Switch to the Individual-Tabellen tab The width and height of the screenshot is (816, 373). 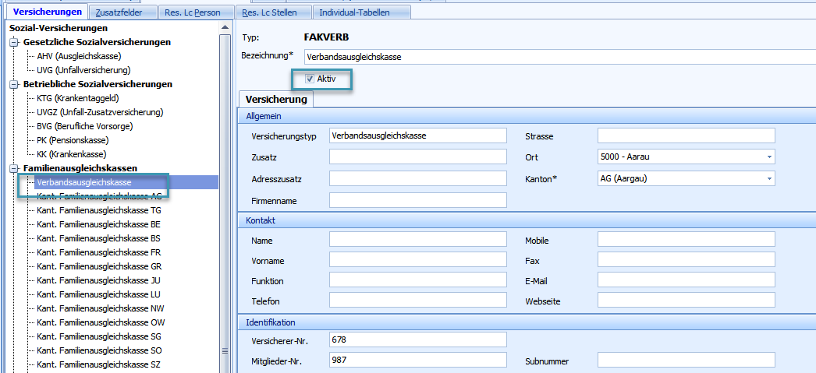[x=362, y=12]
